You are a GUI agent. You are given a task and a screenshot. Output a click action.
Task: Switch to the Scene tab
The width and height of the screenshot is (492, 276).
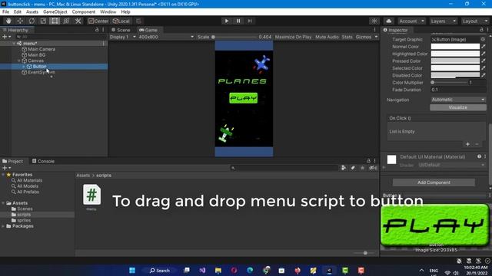tap(121, 30)
